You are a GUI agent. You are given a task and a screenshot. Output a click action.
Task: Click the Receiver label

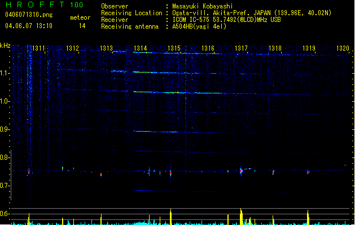[x=115, y=20]
